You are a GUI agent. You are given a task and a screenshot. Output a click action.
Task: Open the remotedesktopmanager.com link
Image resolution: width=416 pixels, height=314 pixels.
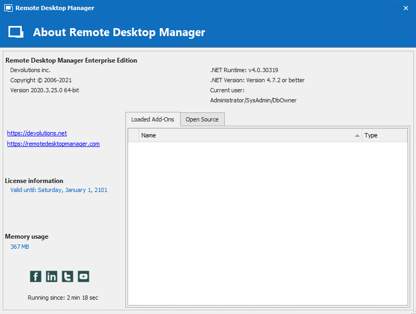(x=53, y=144)
